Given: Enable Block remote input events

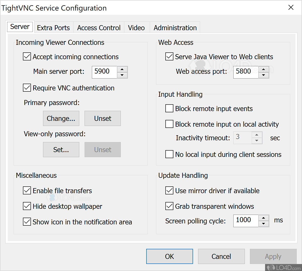Looking at the screenshot, I should tap(169, 108).
